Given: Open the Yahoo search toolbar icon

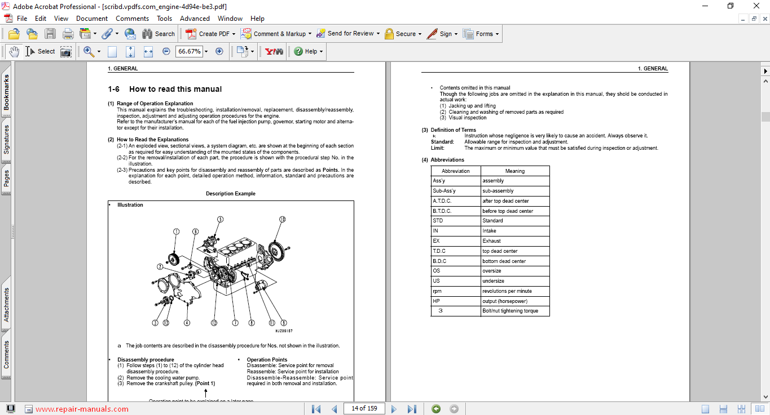Looking at the screenshot, I should (x=274, y=51).
